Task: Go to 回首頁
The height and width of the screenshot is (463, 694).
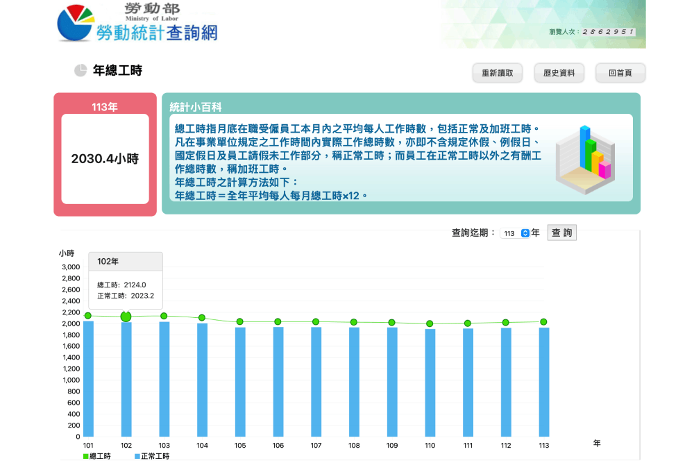Action: coord(620,73)
